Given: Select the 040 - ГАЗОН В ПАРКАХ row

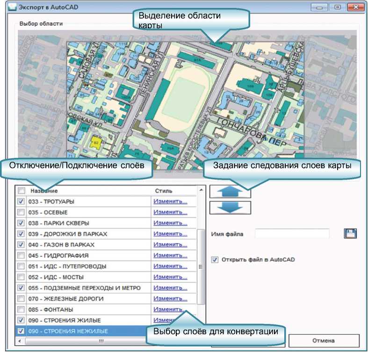Looking at the screenshot, I should pos(106,245).
